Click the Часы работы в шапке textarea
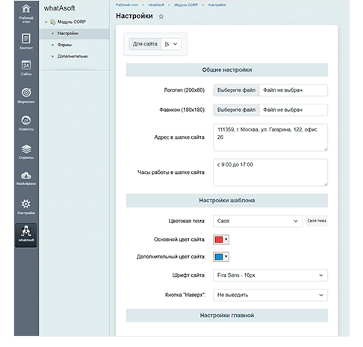 (270, 172)
